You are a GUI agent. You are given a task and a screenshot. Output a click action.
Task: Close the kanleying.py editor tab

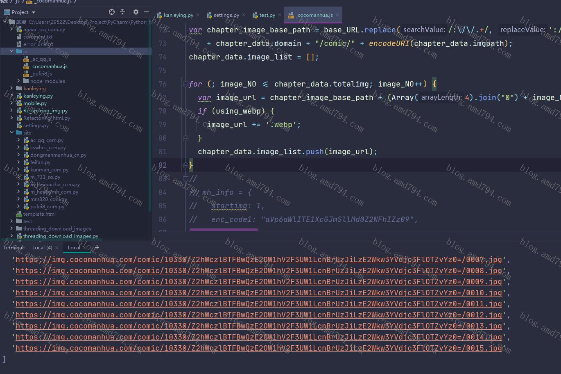pyautogui.click(x=198, y=15)
